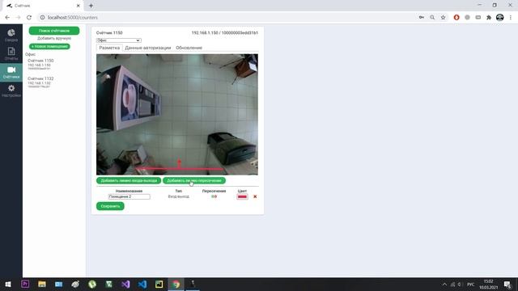The image size is (518, 291).
Task: Show hidden system tray icons
Action: (444, 284)
